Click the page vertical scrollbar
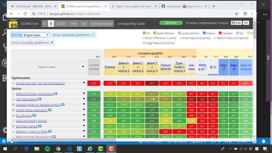Image resolution: width=272 pixels, height=153 pixels. point(255,30)
